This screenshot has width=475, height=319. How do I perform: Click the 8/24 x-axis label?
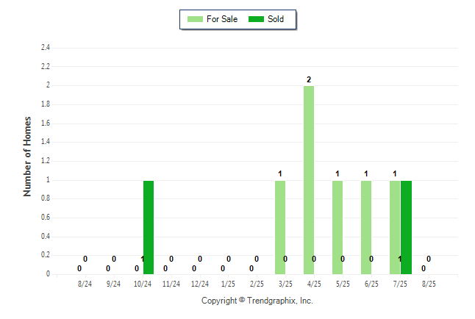pos(85,284)
